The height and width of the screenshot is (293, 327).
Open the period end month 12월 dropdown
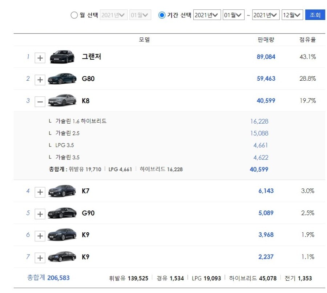point(292,15)
